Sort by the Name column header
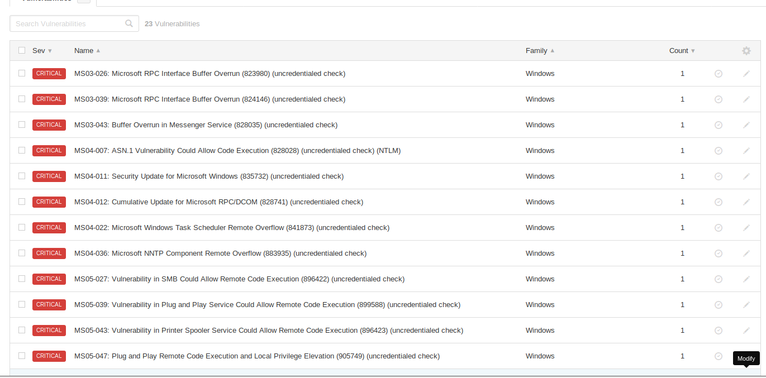This screenshot has height=378, width=766. click(x=87, y=51)
